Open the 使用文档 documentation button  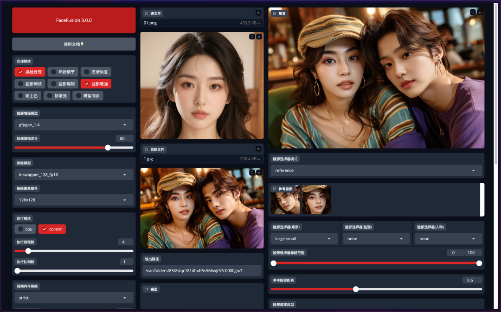point(74,44)
